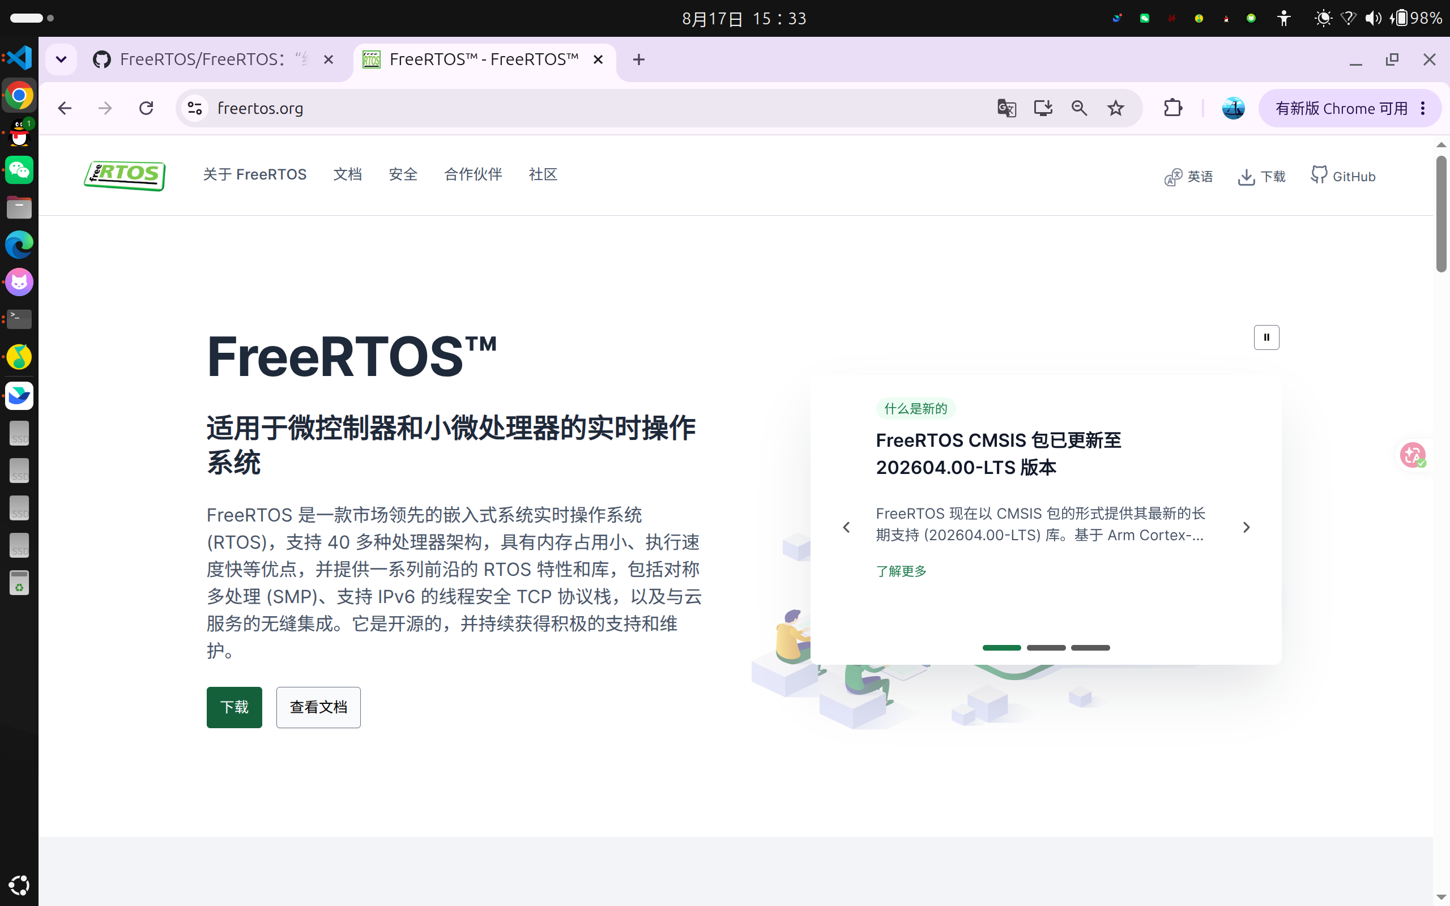
Task: Launch WeChat from the dock
Action: coord(19,170)
